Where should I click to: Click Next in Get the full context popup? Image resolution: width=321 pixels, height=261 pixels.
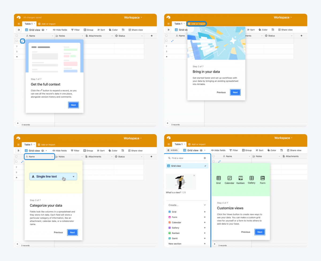(73, 105)
